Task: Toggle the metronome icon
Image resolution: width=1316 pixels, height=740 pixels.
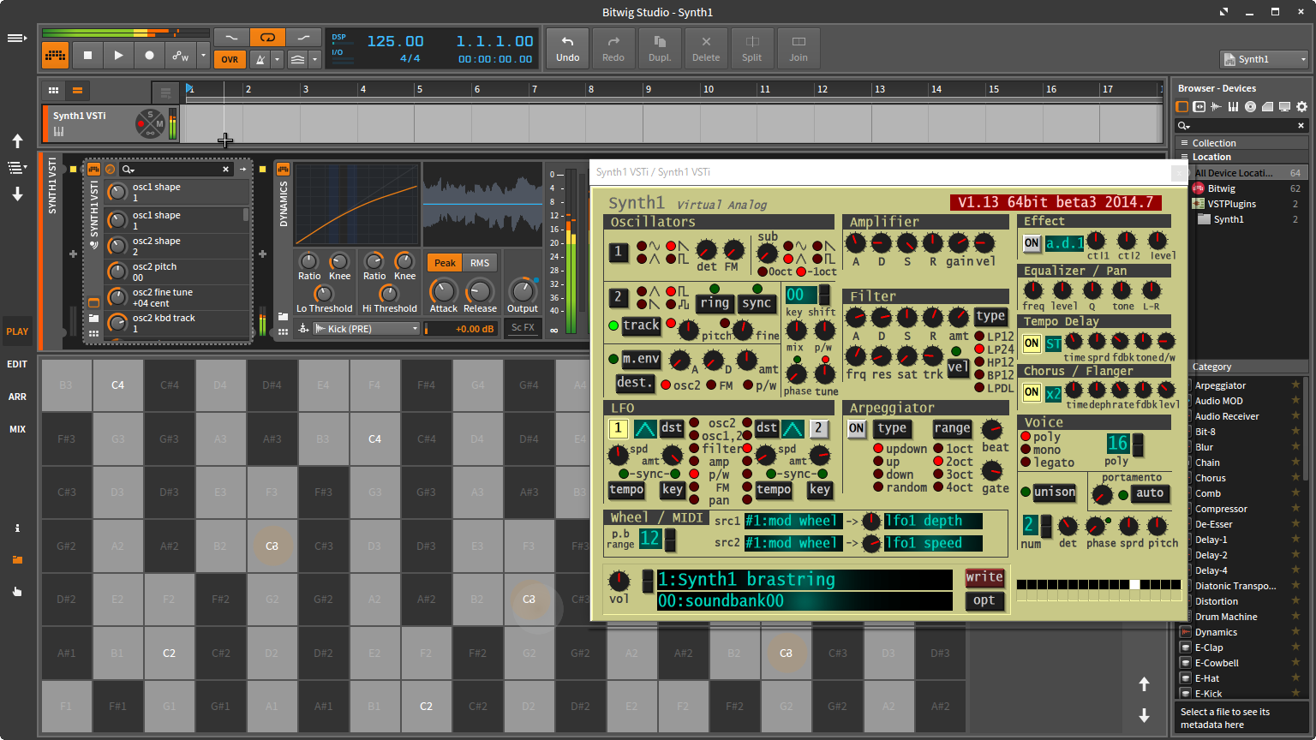Action: click(260, 59)
